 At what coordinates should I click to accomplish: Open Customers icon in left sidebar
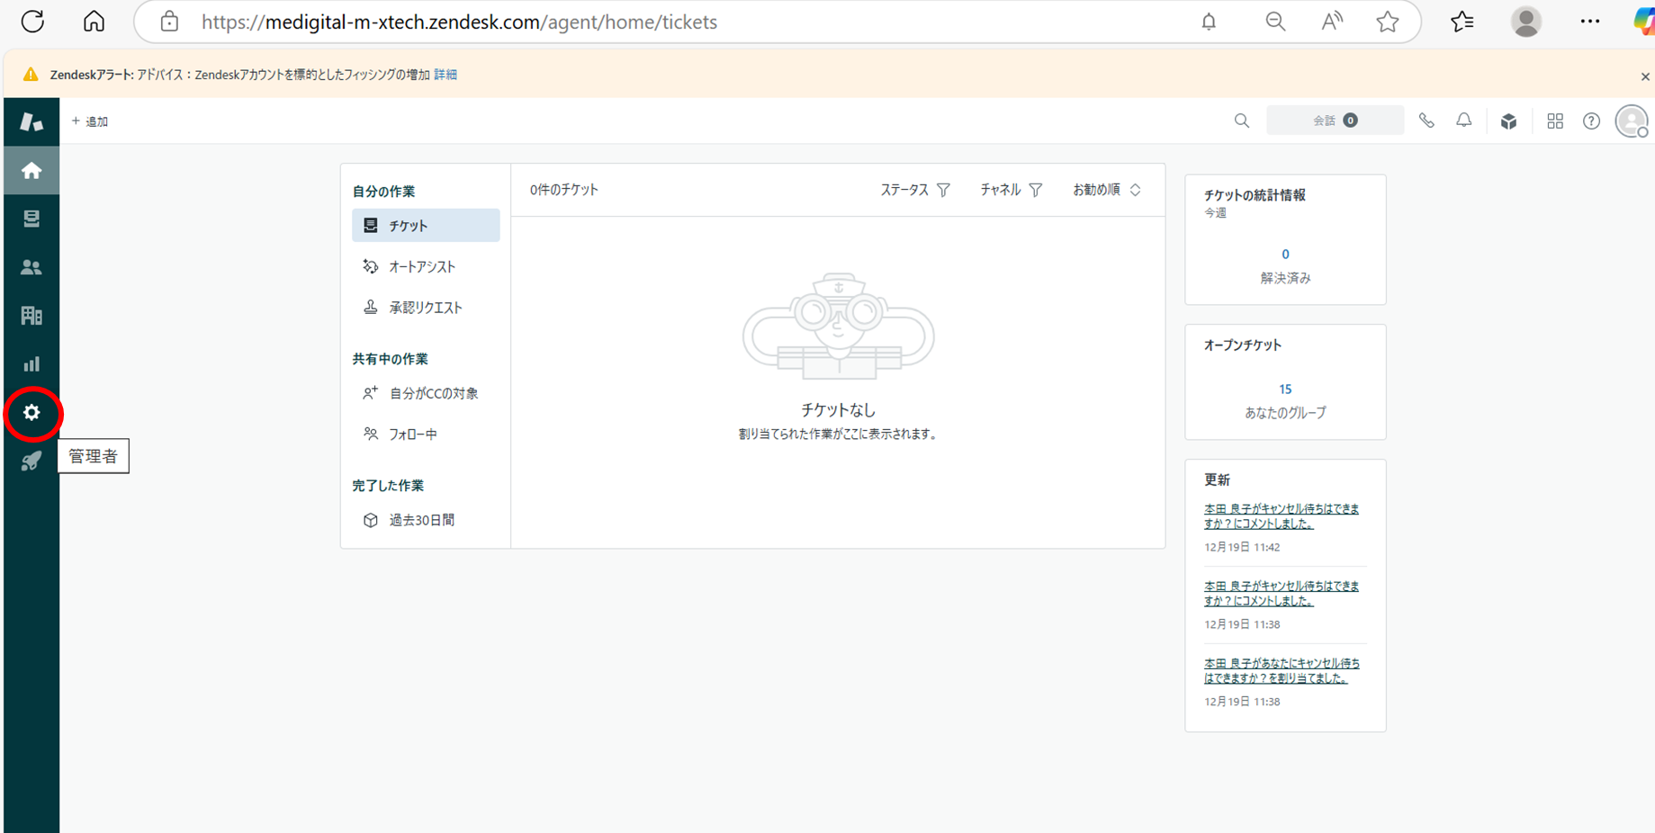[31, 267]
